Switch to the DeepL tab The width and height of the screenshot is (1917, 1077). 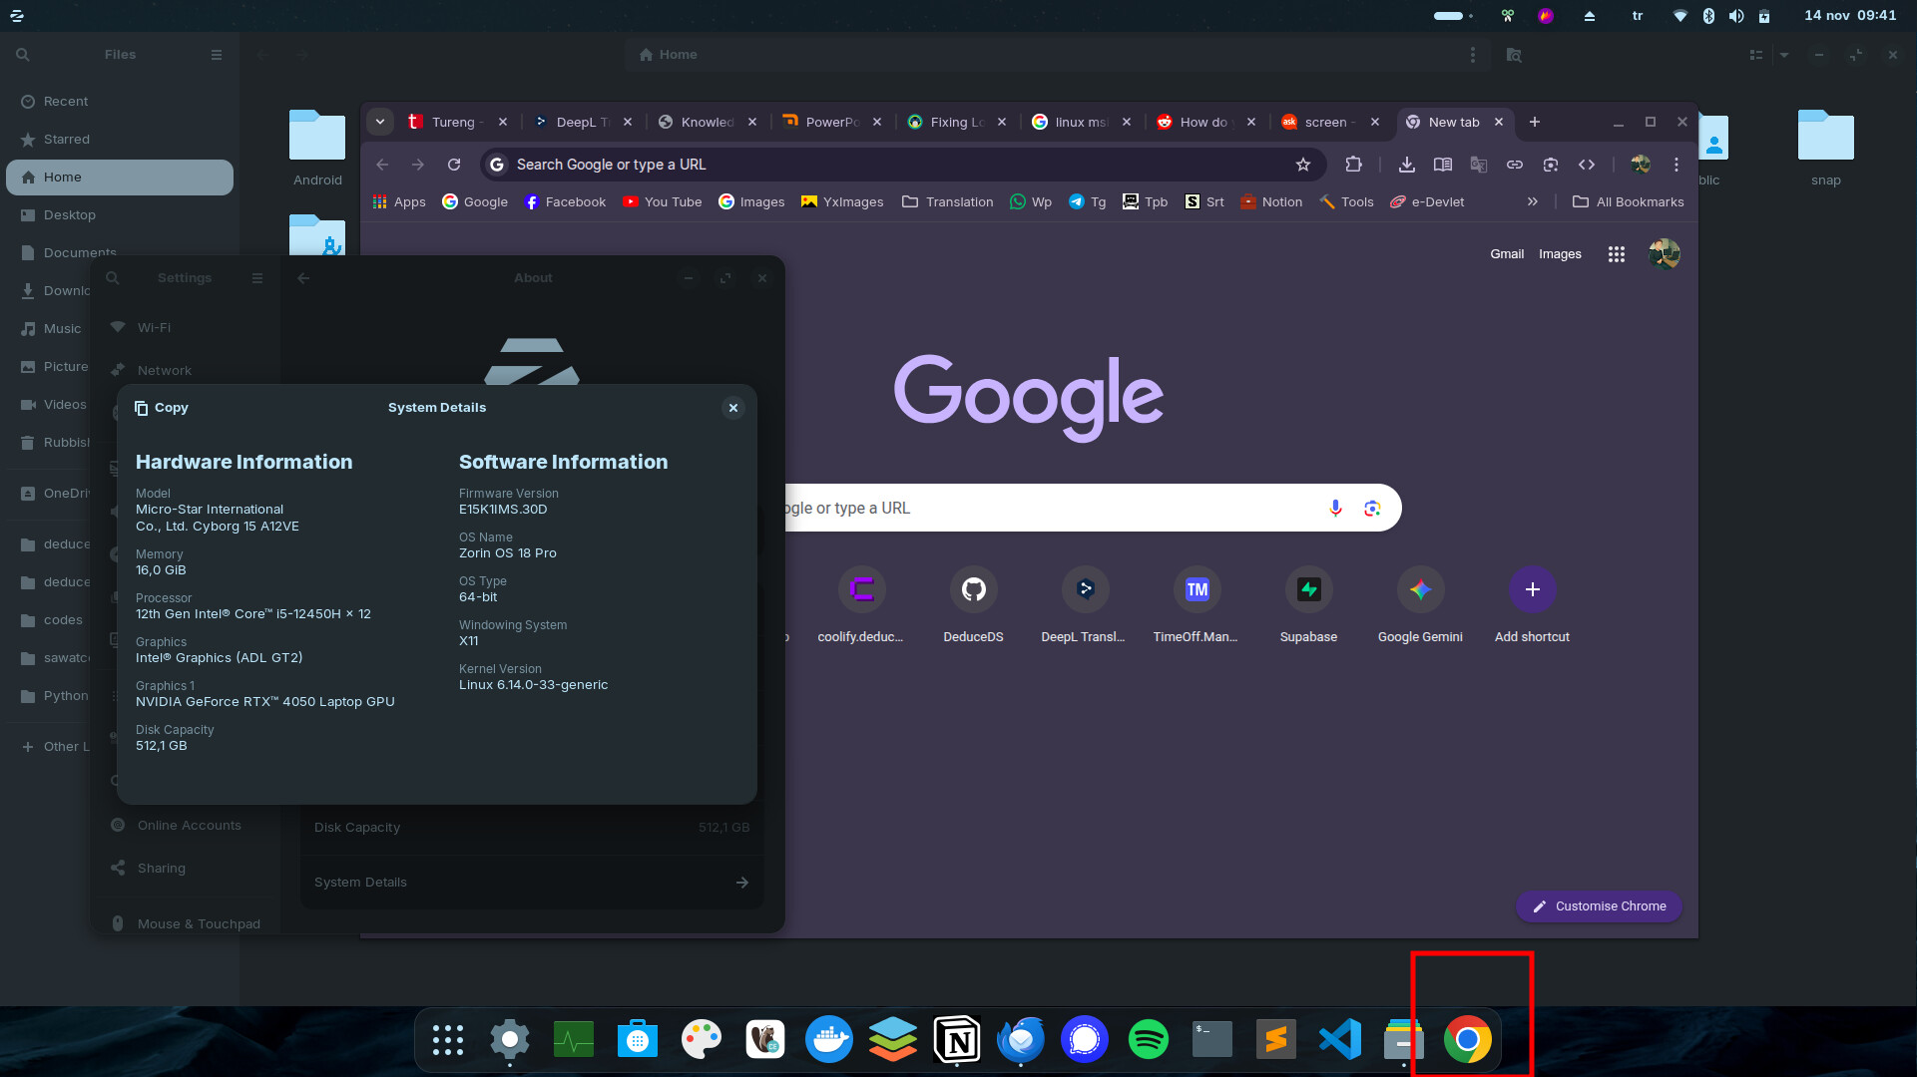(x=574, y=122)
